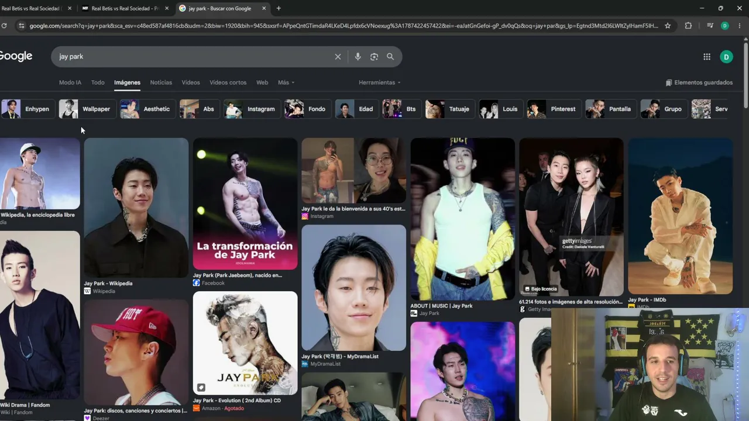Click the Amazon favicon under the Evolution CD caption
Viewport: 749px width, 421px height.
point(196,408)
